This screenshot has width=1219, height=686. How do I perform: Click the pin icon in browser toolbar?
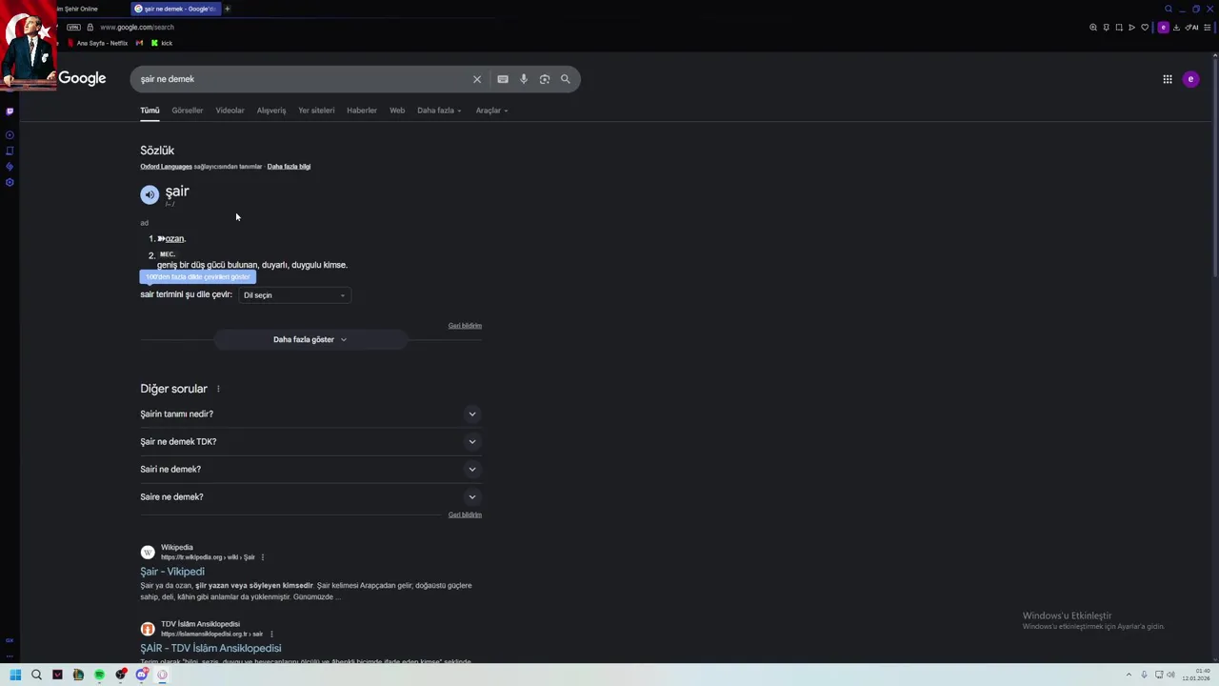[1107, 28]
